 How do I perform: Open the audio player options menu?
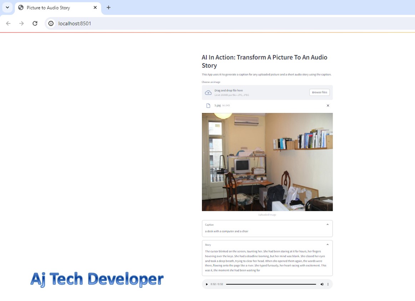(328, 284)
